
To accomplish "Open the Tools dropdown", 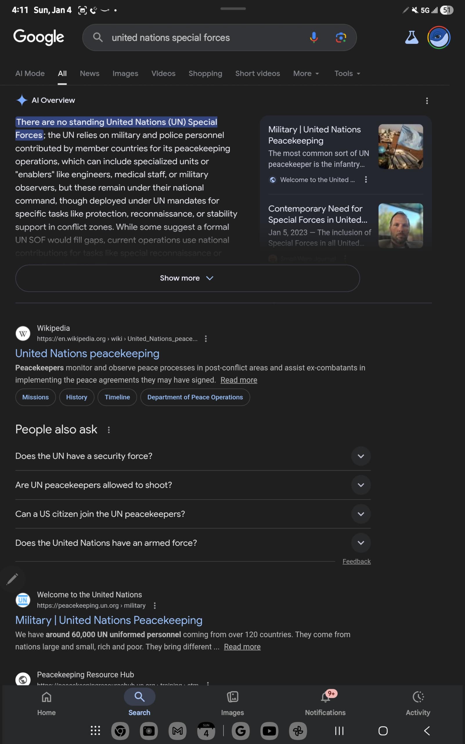I will click(x=347, y=74).
